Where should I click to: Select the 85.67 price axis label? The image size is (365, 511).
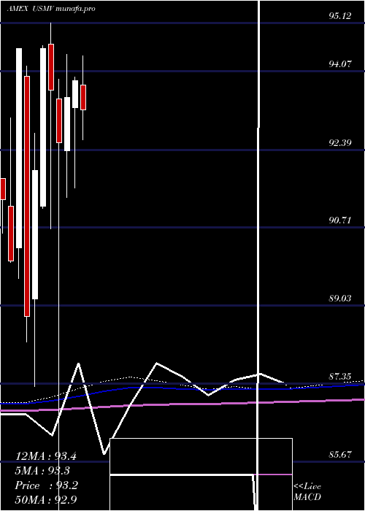coord(340,454)
